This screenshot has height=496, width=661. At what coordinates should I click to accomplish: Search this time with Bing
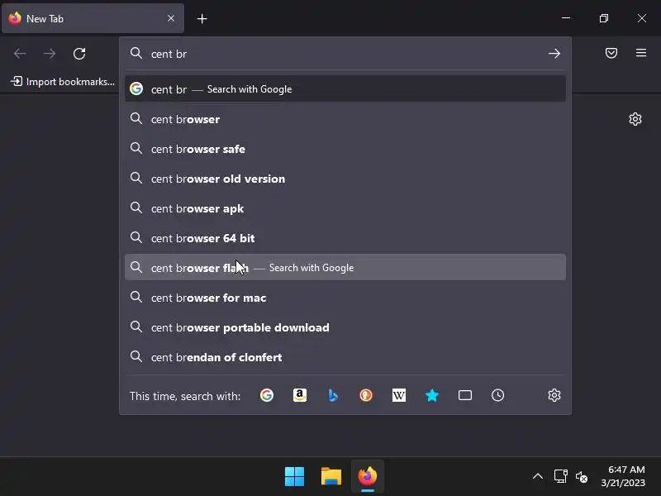click(333, 396)
